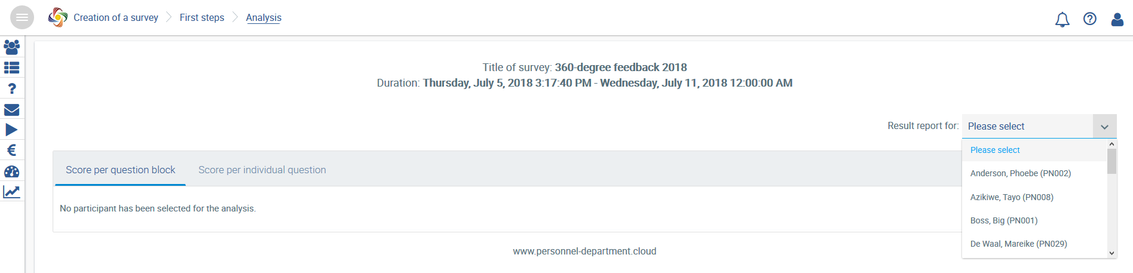Screen dimensions: 1133x273
Task: Go to First steps breadcrumb link
Action: tap(202, 18)
